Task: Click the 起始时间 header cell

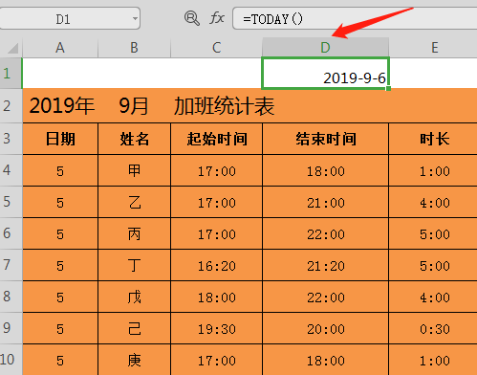Action: (x=216, y=139)
